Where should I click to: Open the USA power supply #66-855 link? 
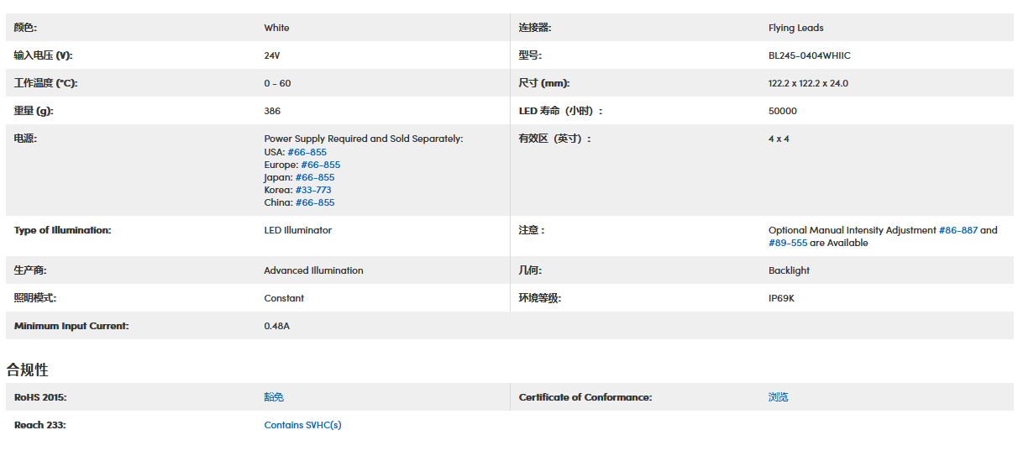(x=307, y=152)
